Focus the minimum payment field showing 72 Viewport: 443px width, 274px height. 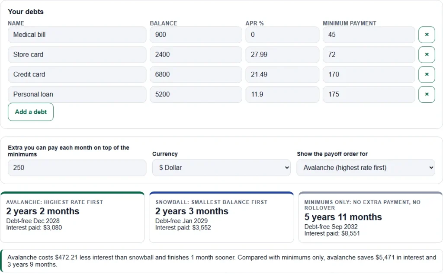pyautogui.click(x=369, y=54)
